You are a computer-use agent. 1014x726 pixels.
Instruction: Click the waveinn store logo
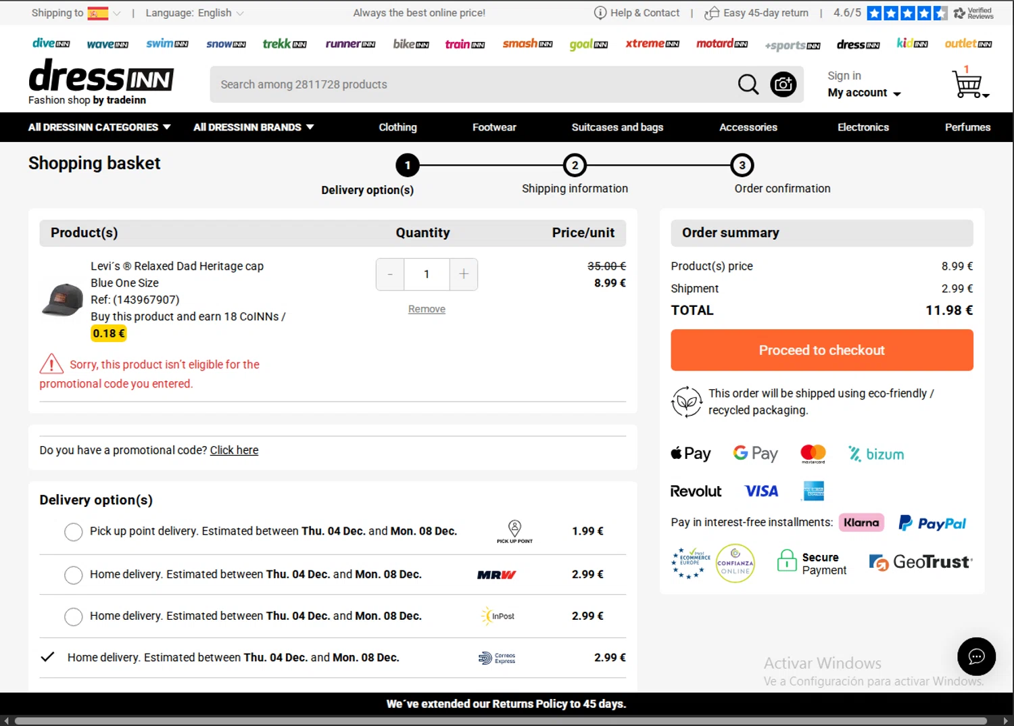(x=107, y=44)
